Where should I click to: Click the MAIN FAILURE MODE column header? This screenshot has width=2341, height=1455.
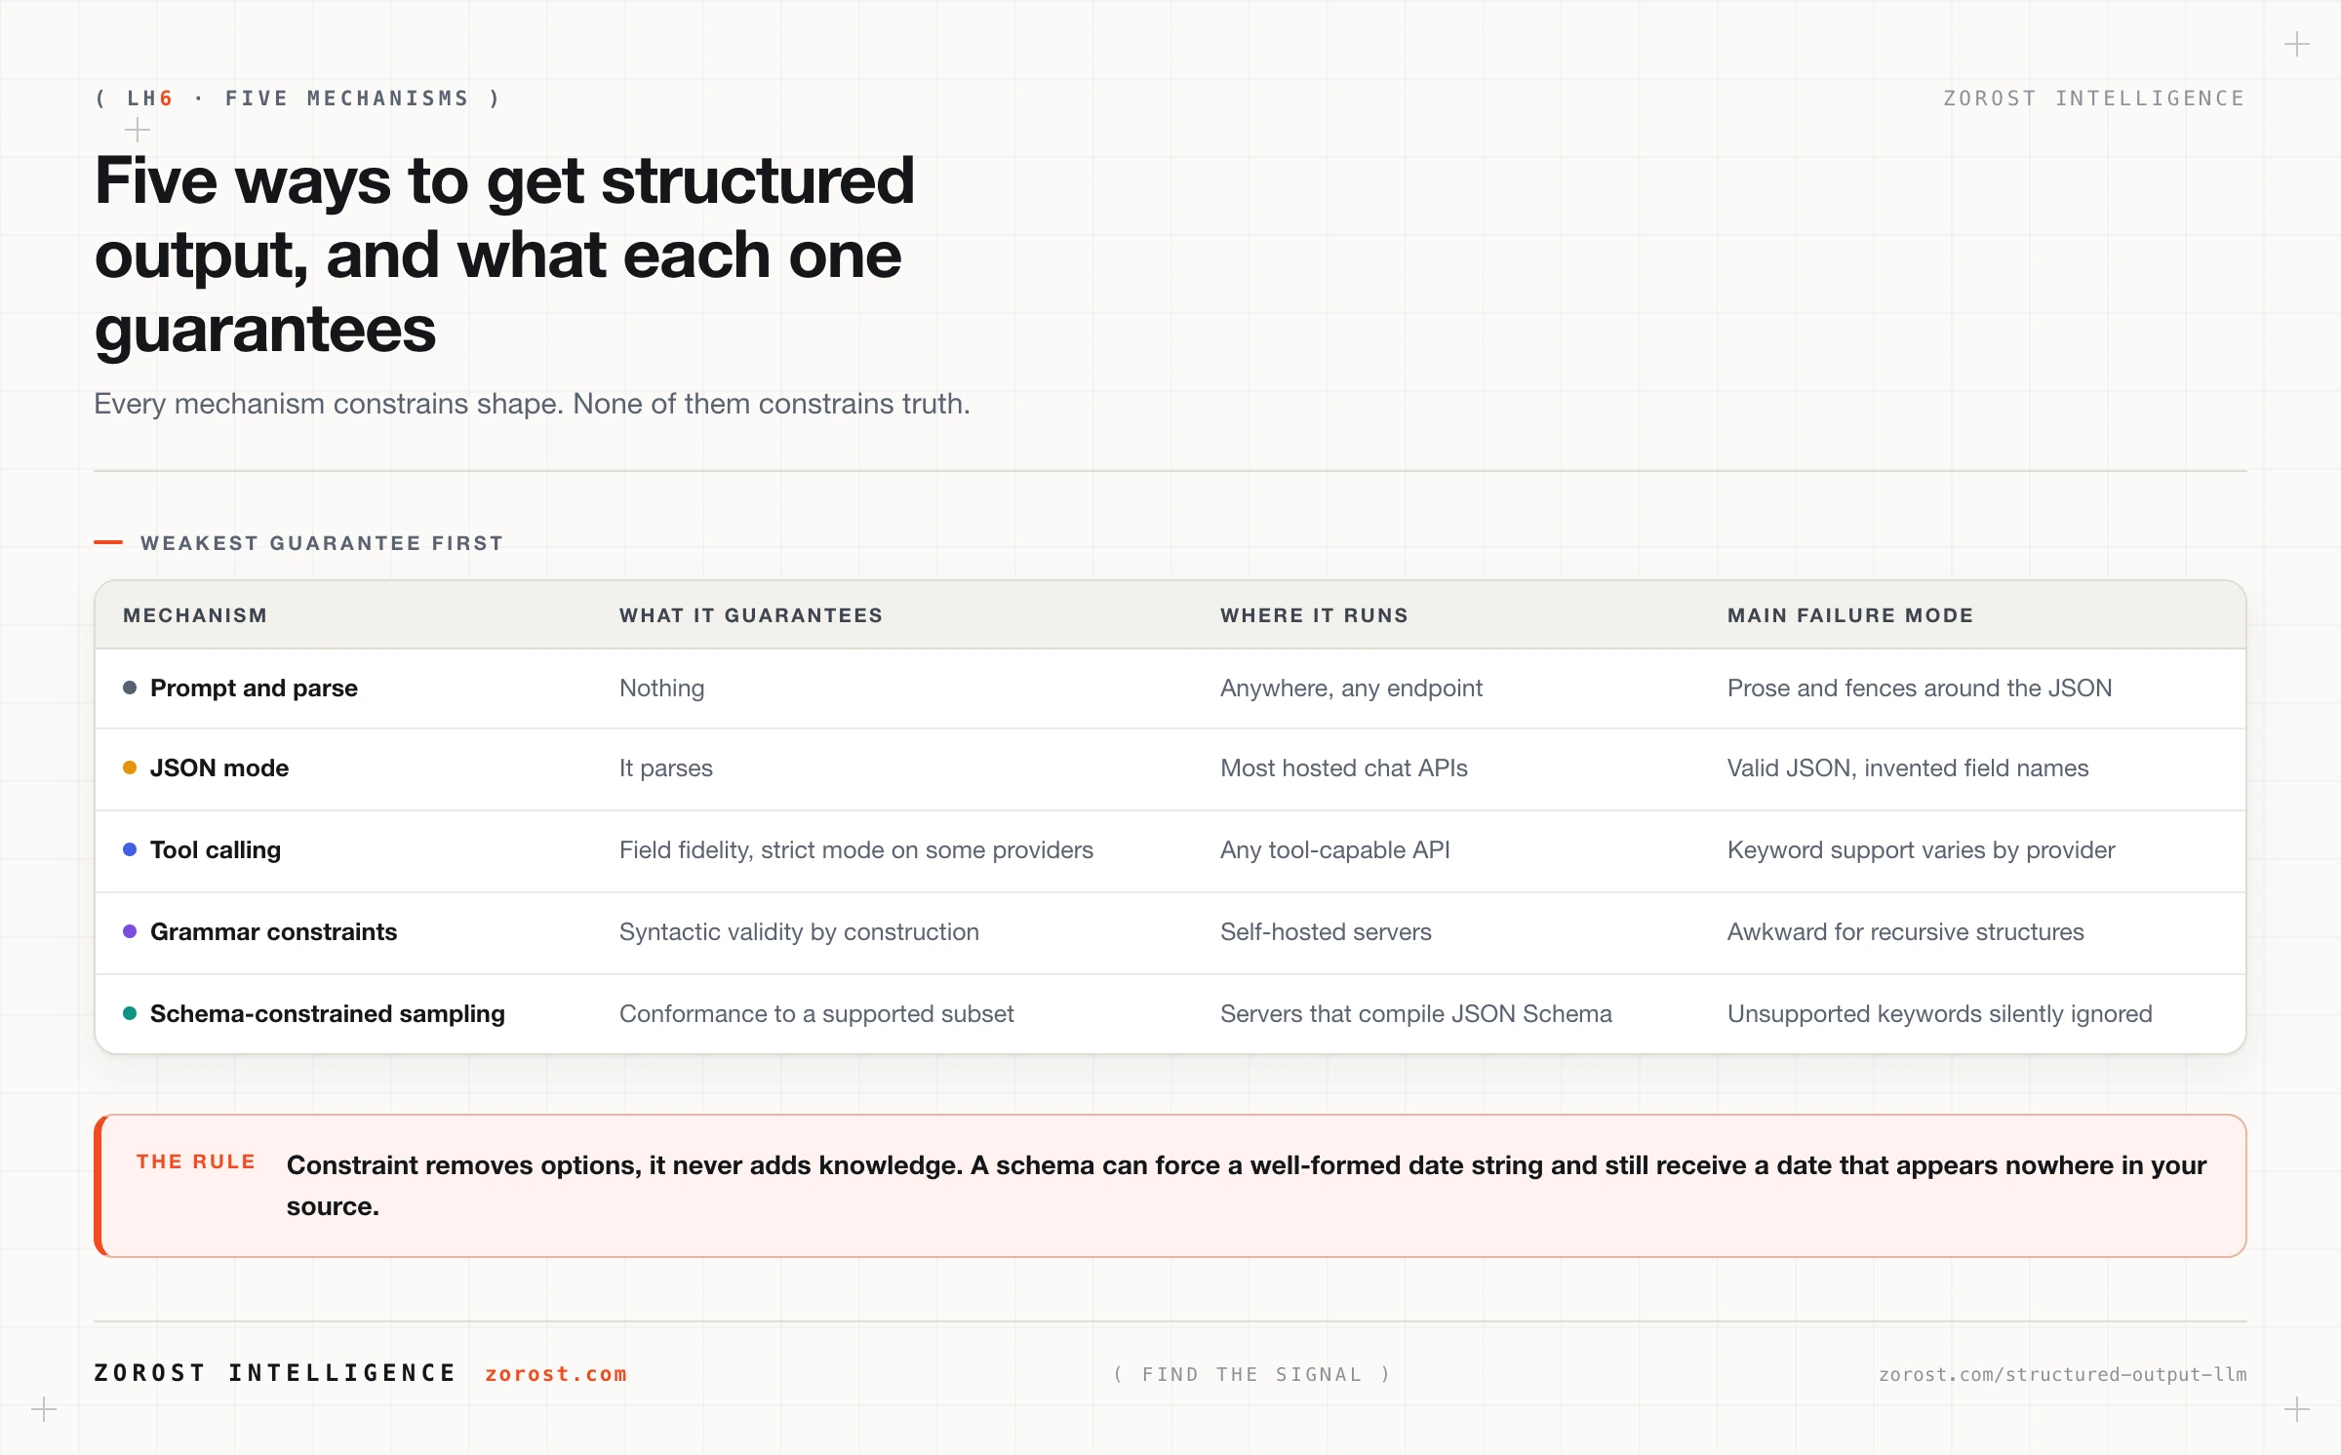click(1850, 615)
